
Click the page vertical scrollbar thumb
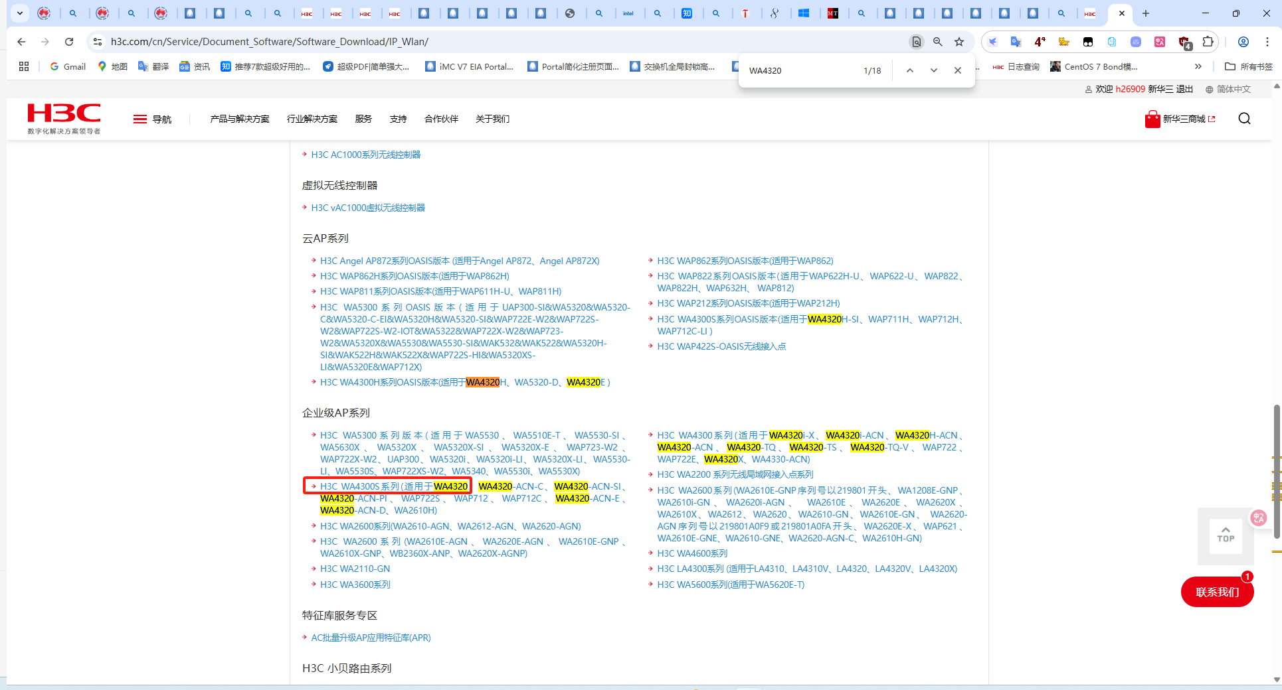[x=1277, y=471]
